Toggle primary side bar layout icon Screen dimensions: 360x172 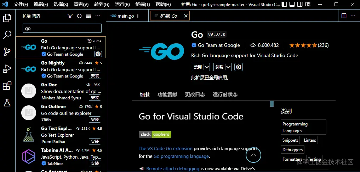tap(284, 4)
